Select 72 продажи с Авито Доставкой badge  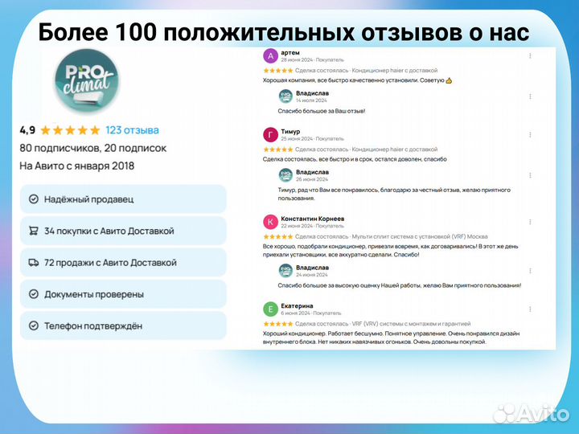click(123, 263)
